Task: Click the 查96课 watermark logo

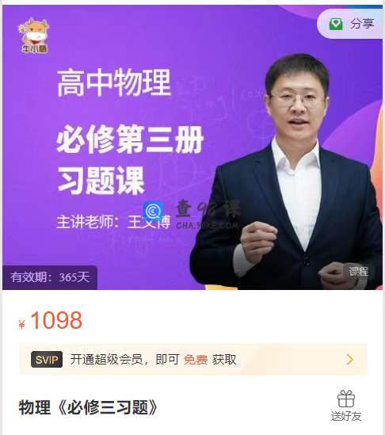Action: [208, 214]
